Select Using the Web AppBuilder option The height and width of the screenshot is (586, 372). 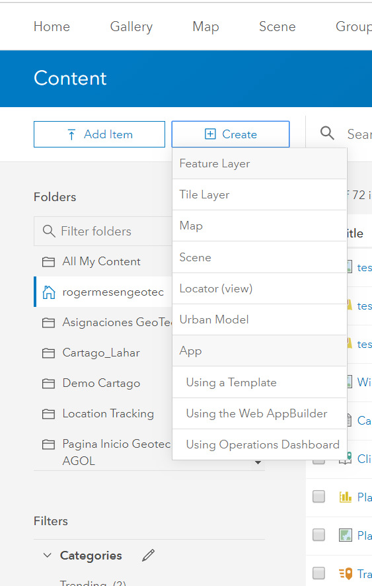[260, 413]
